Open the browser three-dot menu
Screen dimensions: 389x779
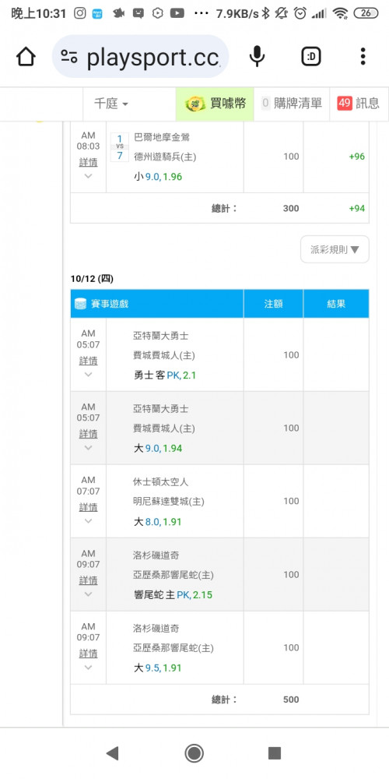pos(363,57)
